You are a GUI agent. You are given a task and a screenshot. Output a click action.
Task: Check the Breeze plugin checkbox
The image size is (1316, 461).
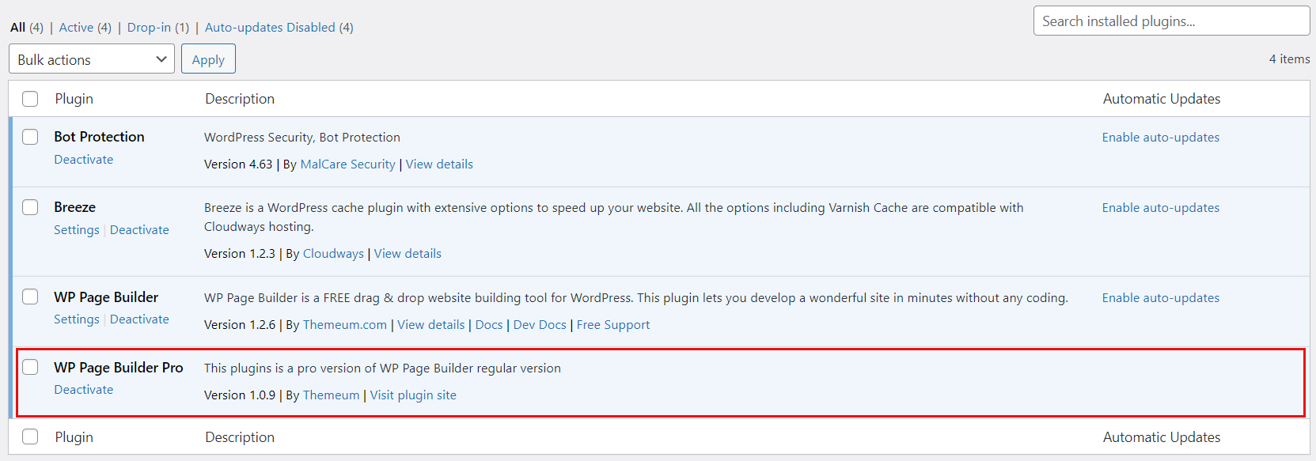point(30,207)
